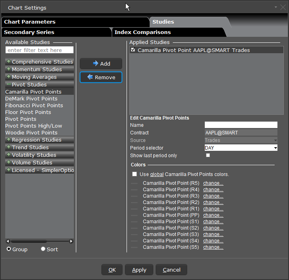Click the study Name input field
Viewport: 289px width, 280px height.
tap(241, 125)
